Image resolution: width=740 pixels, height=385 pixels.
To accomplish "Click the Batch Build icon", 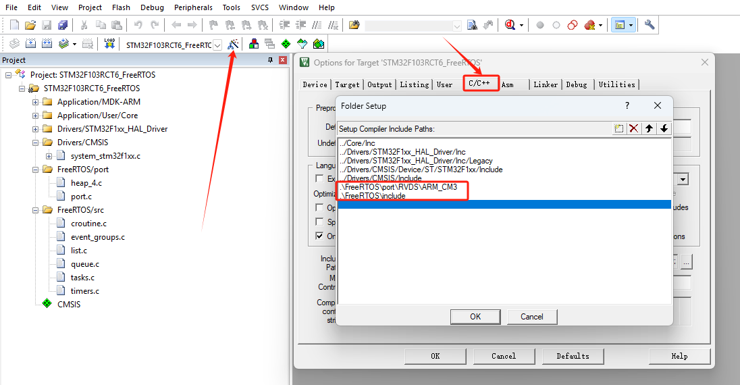I will coord(63,44).
